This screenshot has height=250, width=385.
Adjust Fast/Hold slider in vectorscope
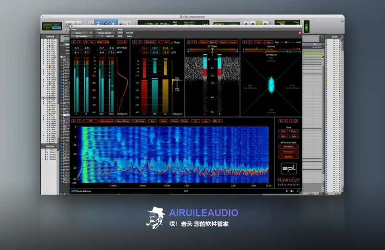tap(286, 42)
